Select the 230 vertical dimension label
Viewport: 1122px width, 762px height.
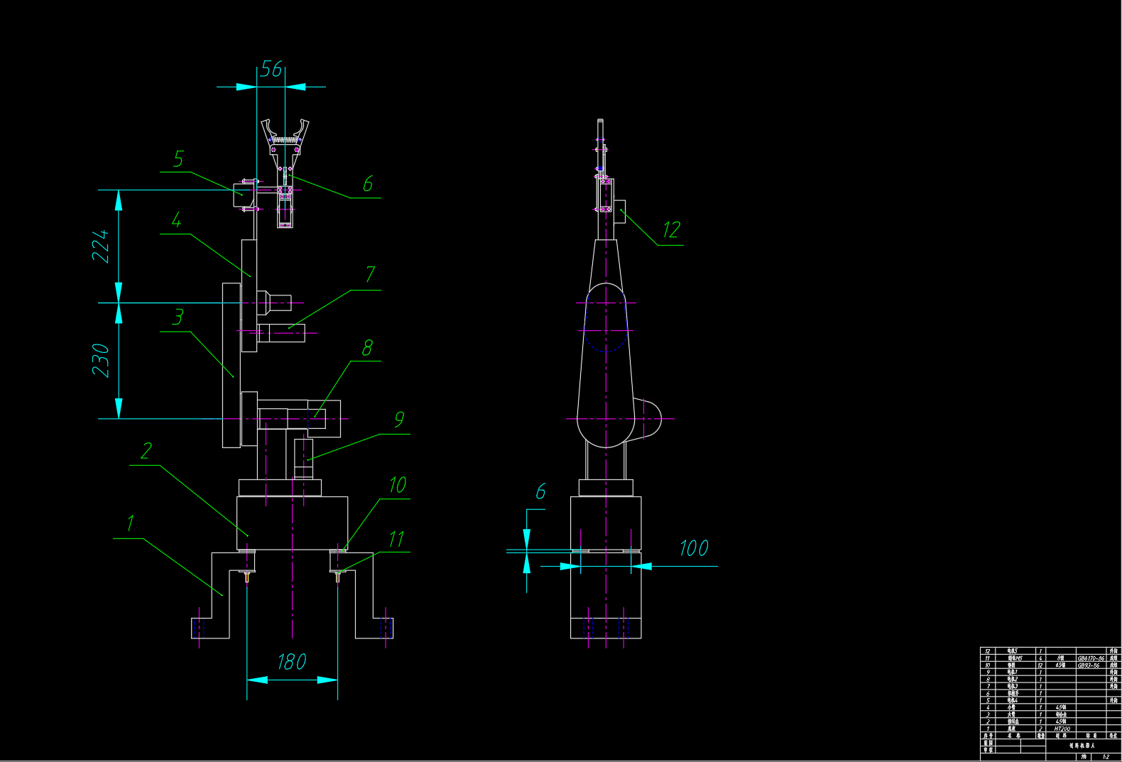click(x=101, y=360)
